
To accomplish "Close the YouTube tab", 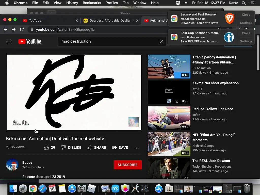I will tap(77, 21).
